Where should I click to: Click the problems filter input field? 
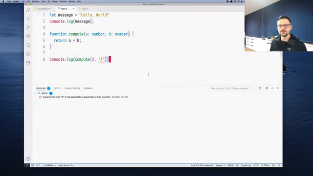[233, 88]
